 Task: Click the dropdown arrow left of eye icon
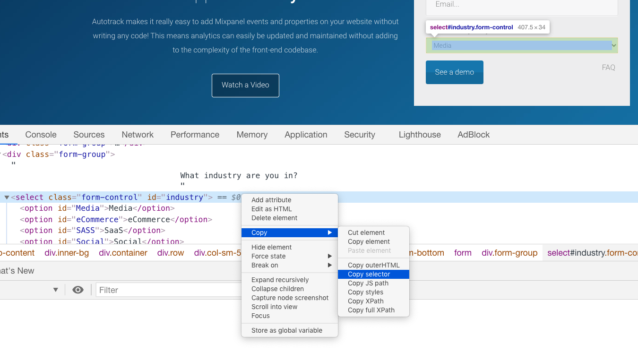click(x=56, y=290)
